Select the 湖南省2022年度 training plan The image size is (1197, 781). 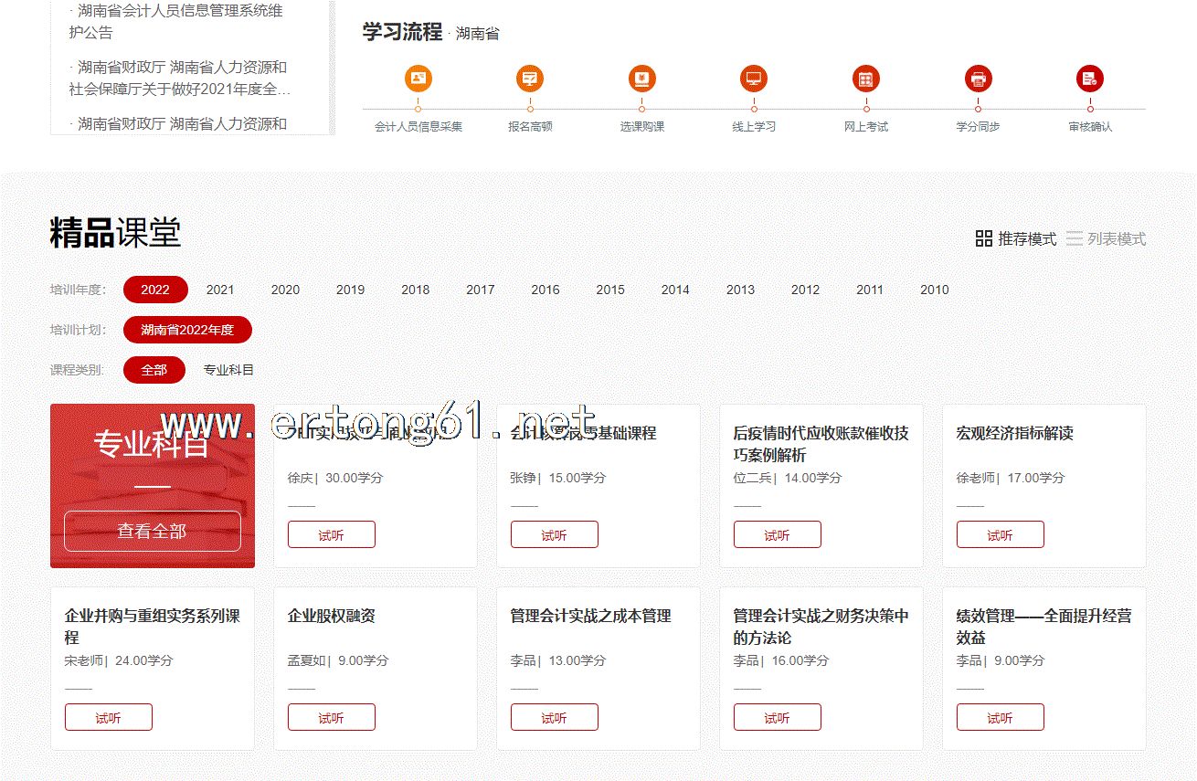pyautogui.click(x=187, y=330)
